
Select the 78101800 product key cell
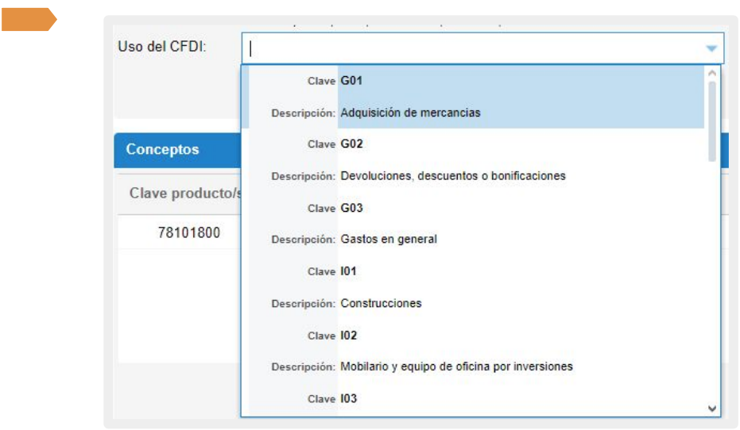[x=188, y=233]
